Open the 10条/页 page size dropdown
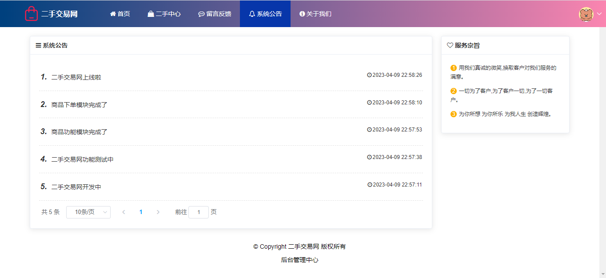 pyautogui.click(x=88, y=212)
